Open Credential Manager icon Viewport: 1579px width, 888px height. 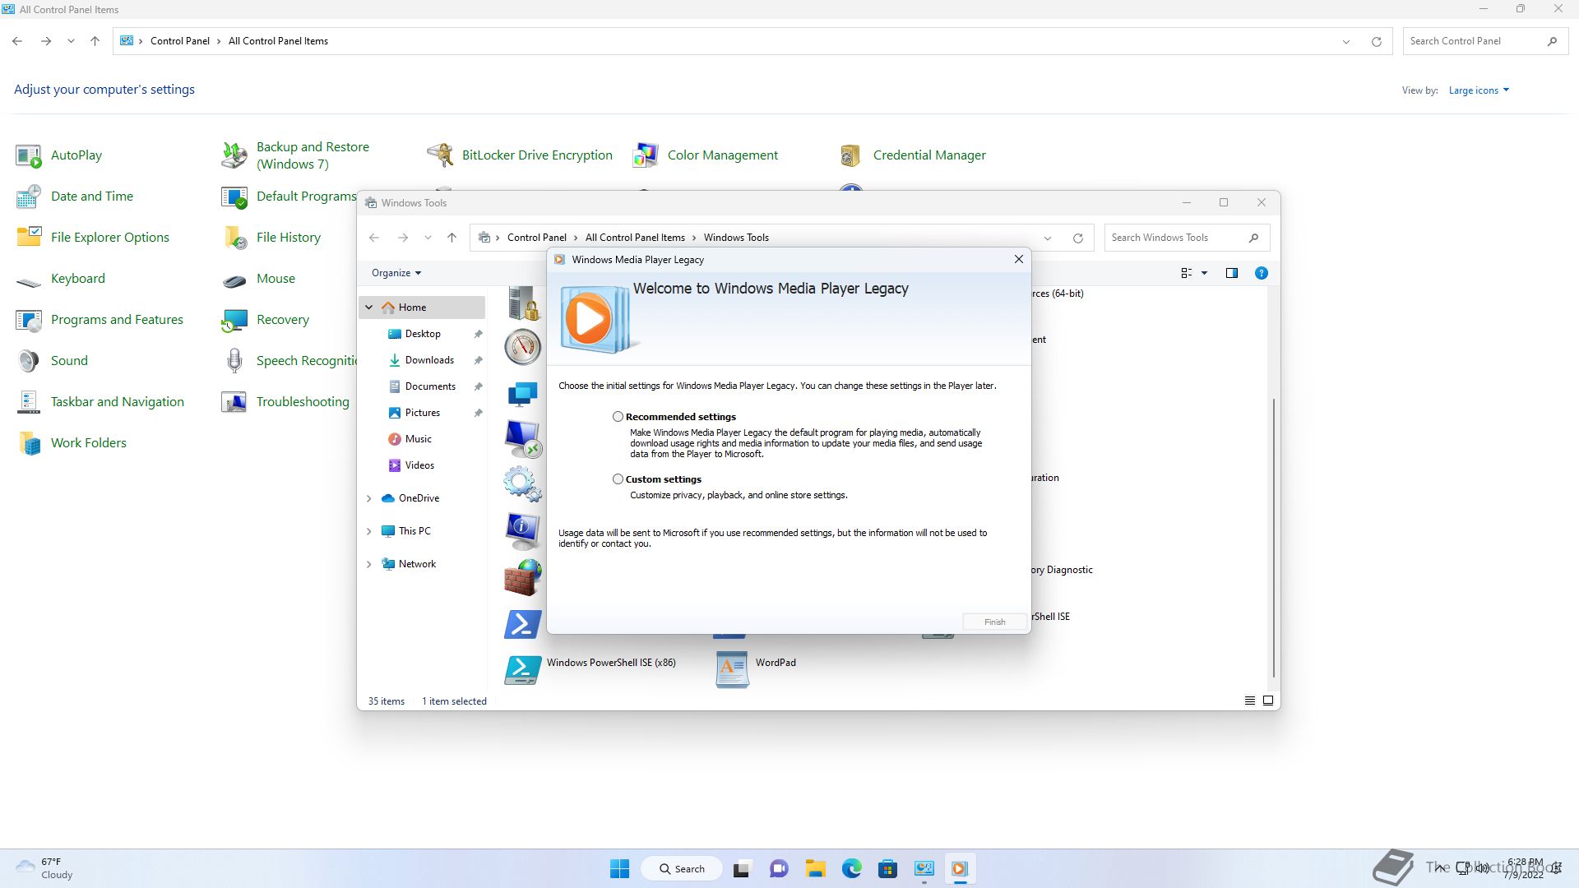point(850,155)
